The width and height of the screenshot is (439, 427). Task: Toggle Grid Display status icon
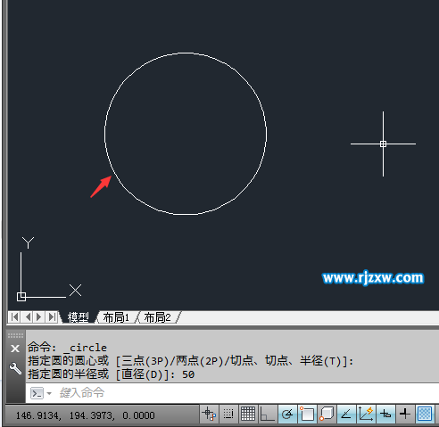click(248, 414)
